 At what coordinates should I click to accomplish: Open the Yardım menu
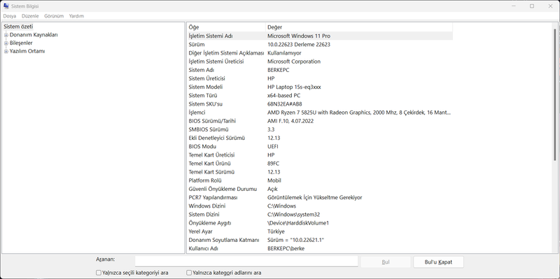(x=76, y=16)
